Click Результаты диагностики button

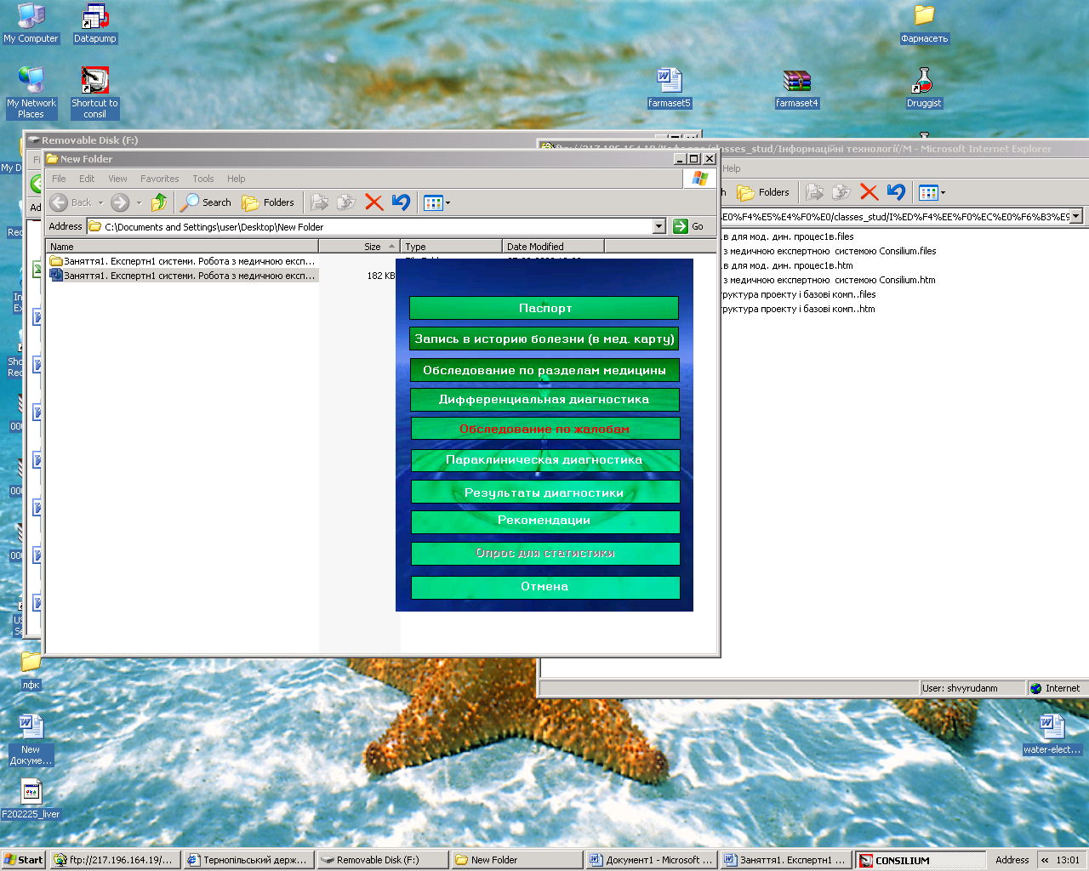544,492
